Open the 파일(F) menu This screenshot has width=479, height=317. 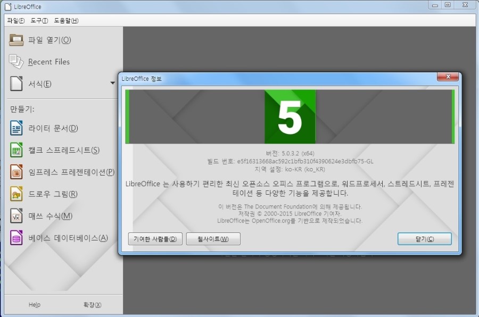pos(16,20)
